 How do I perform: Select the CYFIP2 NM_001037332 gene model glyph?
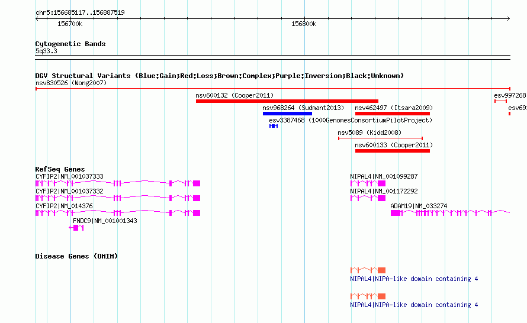(118, 198)
